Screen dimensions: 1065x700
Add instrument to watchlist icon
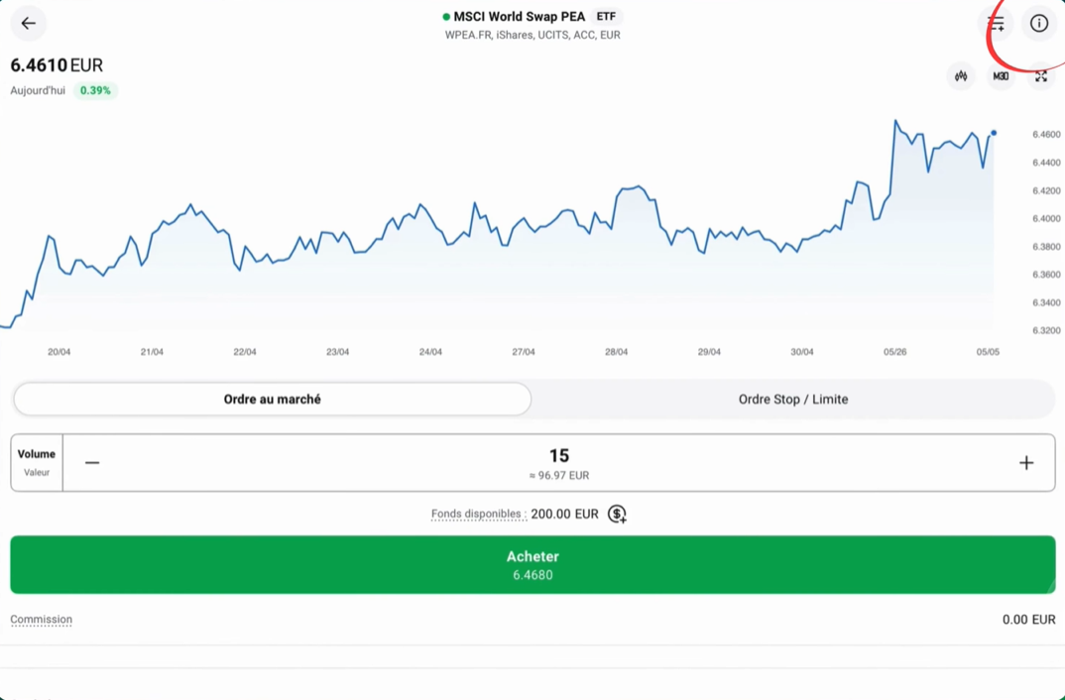(x=996, y=24)
